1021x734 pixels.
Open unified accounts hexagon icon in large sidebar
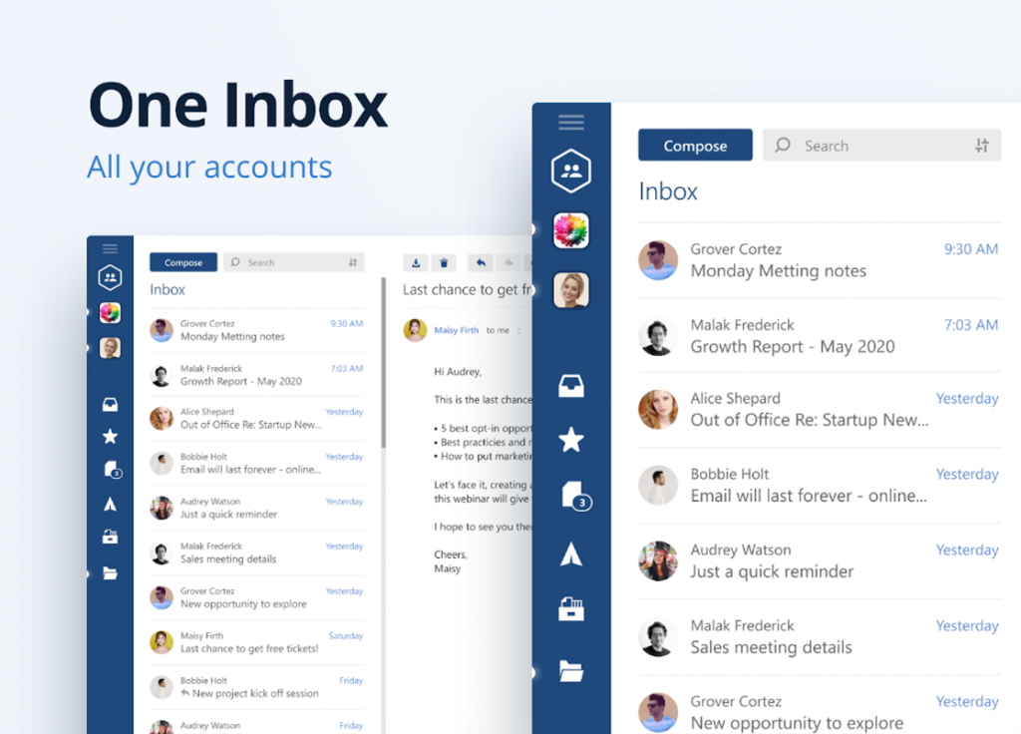click(571, 172)
